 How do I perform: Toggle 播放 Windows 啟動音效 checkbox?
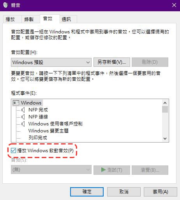(13, 151)
